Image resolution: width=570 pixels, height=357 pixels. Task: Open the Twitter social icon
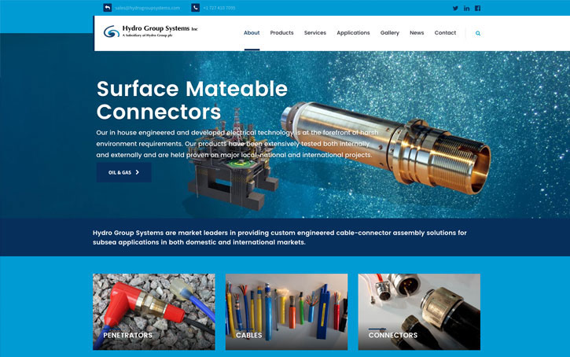(455, 8)
